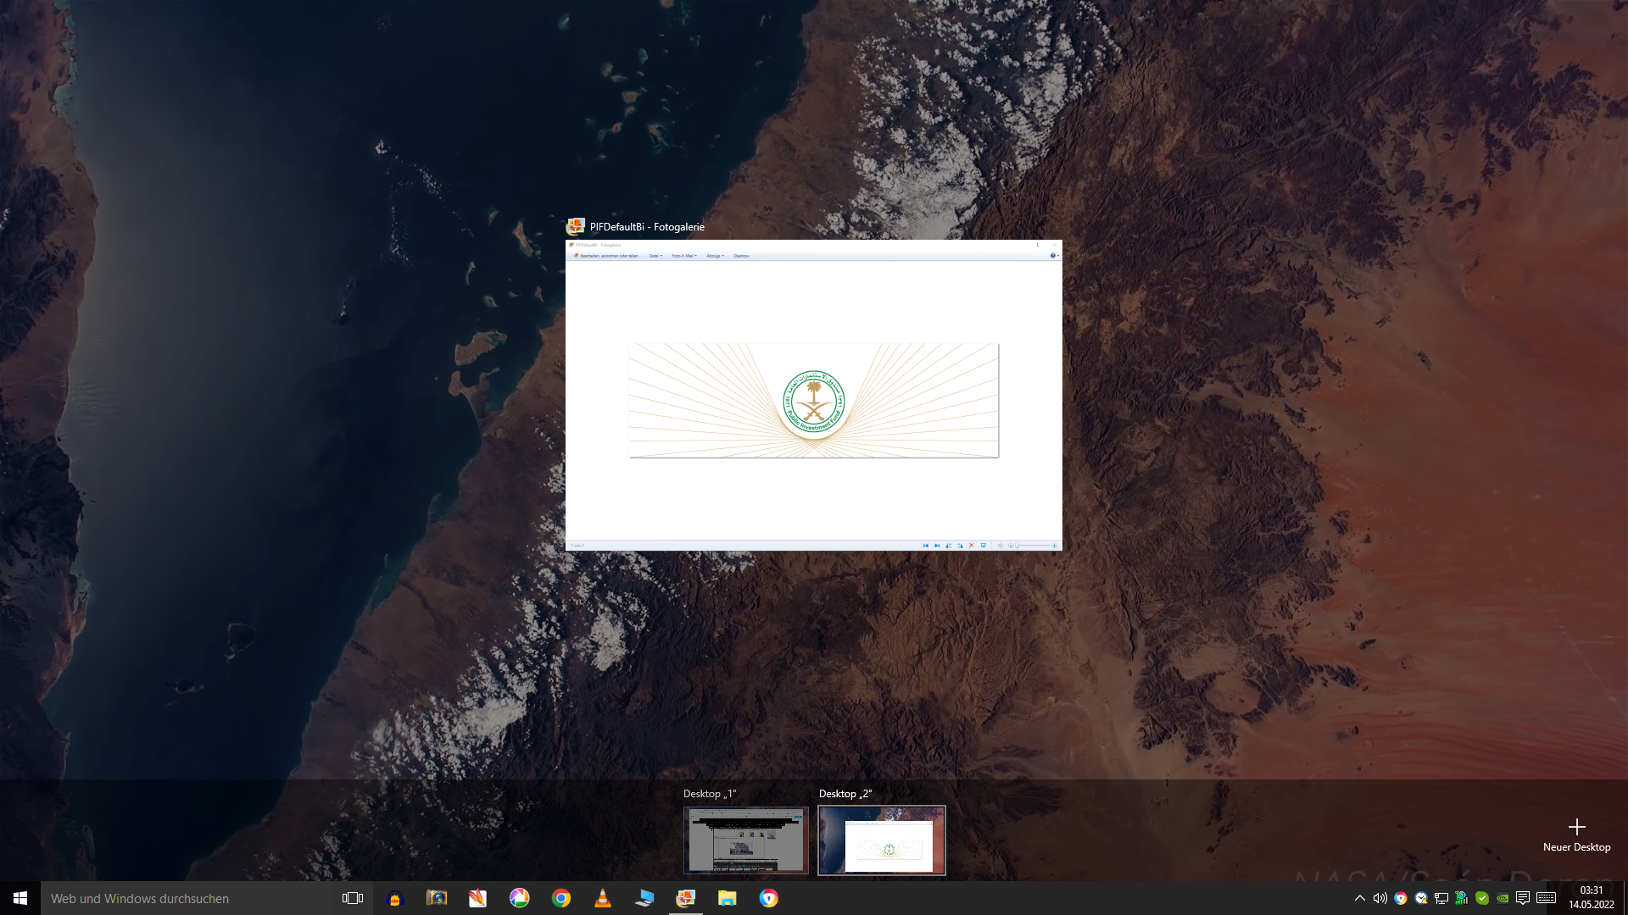Click the Avira browser tray icon

pyautogui.click(x=1400, y=898)
